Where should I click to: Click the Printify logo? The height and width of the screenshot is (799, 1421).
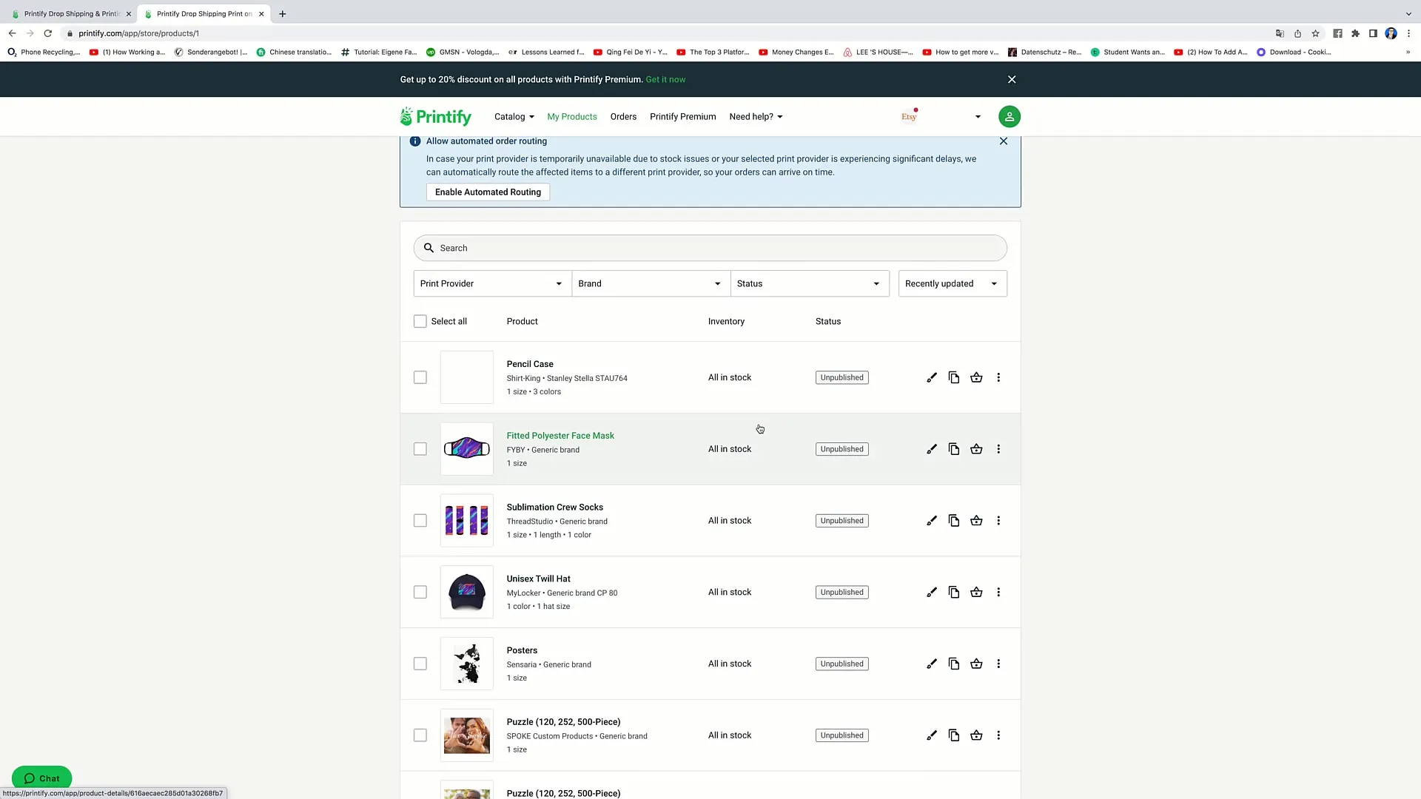coord(435,117)
